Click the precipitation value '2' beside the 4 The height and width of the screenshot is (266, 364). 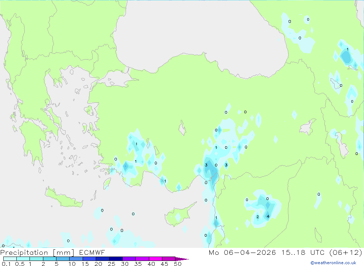click(x=257, y=217)
